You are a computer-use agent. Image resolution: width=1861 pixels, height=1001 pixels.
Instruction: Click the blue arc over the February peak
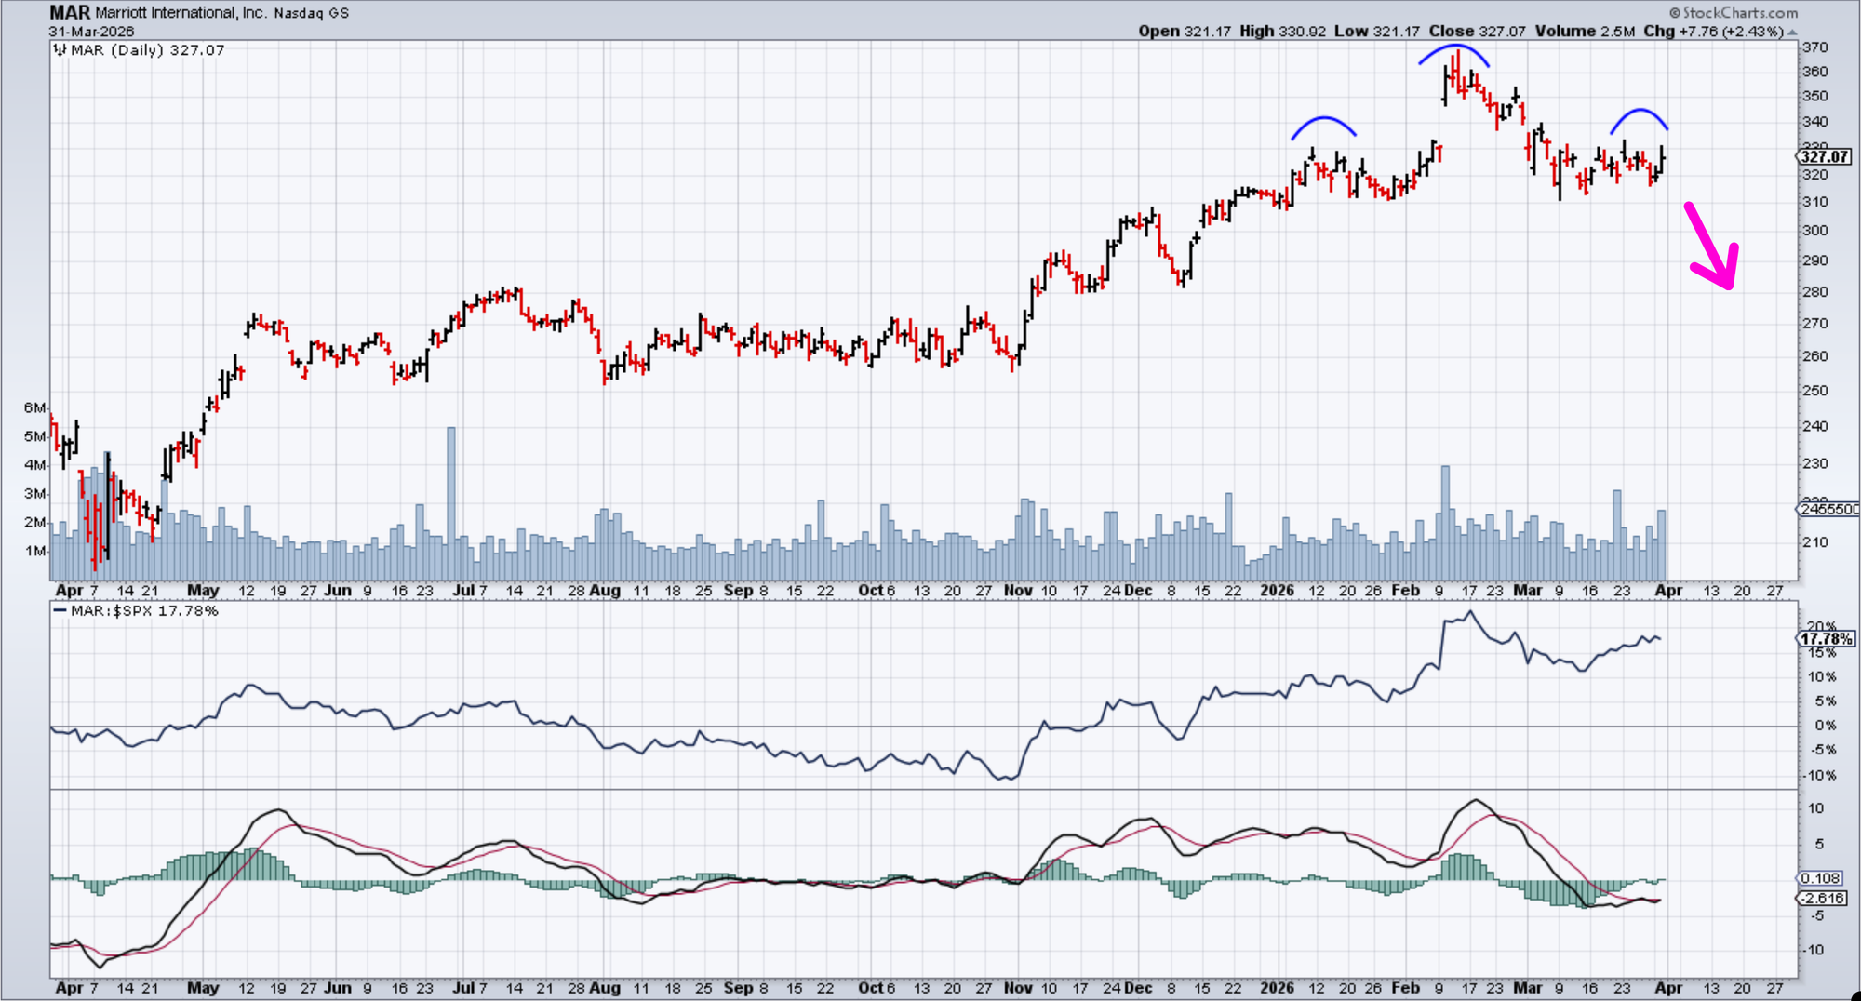pos(1453,48)
